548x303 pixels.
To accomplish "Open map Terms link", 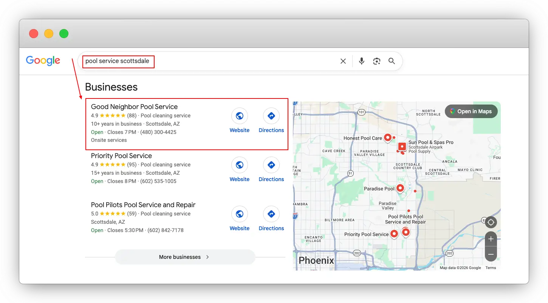I will click(x=491, y=268).
